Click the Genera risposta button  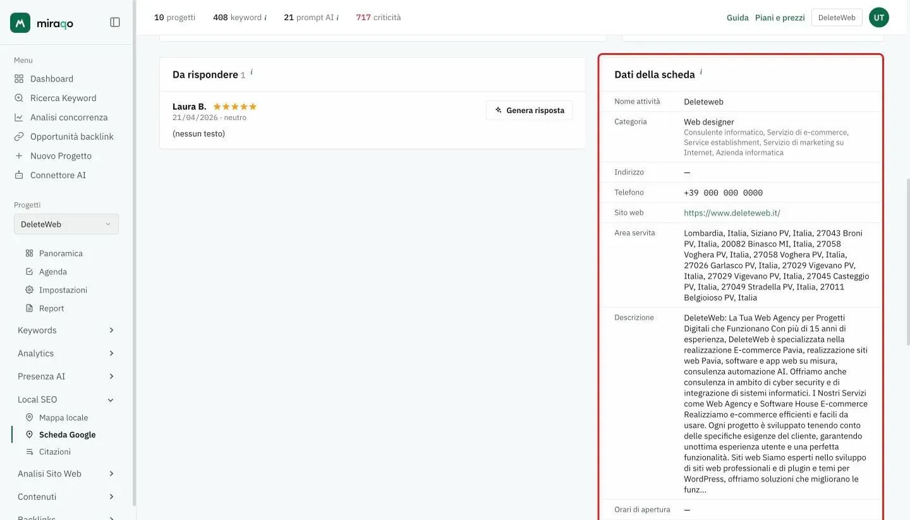530,110
